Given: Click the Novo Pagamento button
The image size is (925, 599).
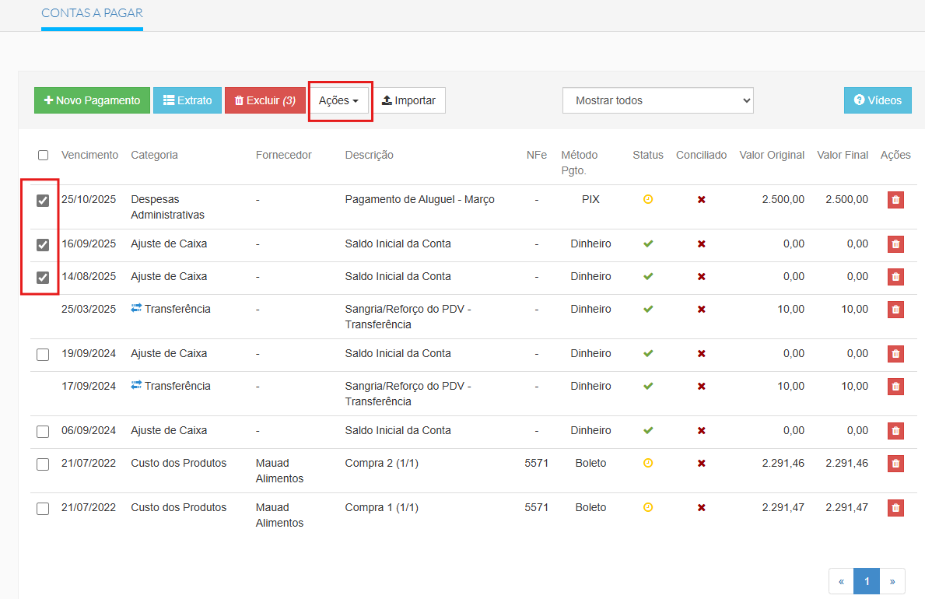Looking at the screenshot, I should tap(92, 100).
